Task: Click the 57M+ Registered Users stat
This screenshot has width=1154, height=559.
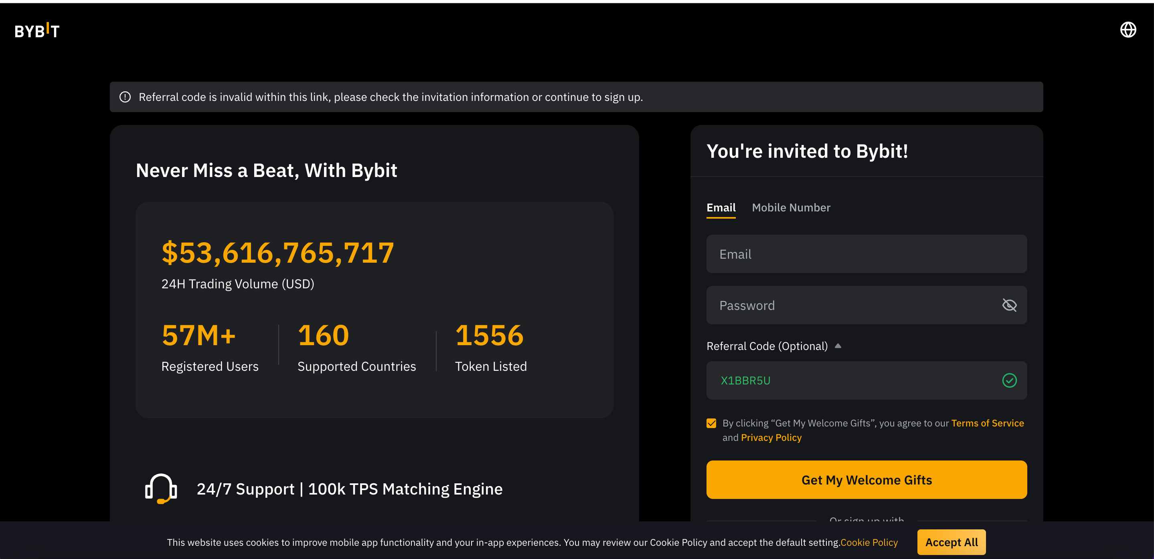Action: click(x=198, y=336)
